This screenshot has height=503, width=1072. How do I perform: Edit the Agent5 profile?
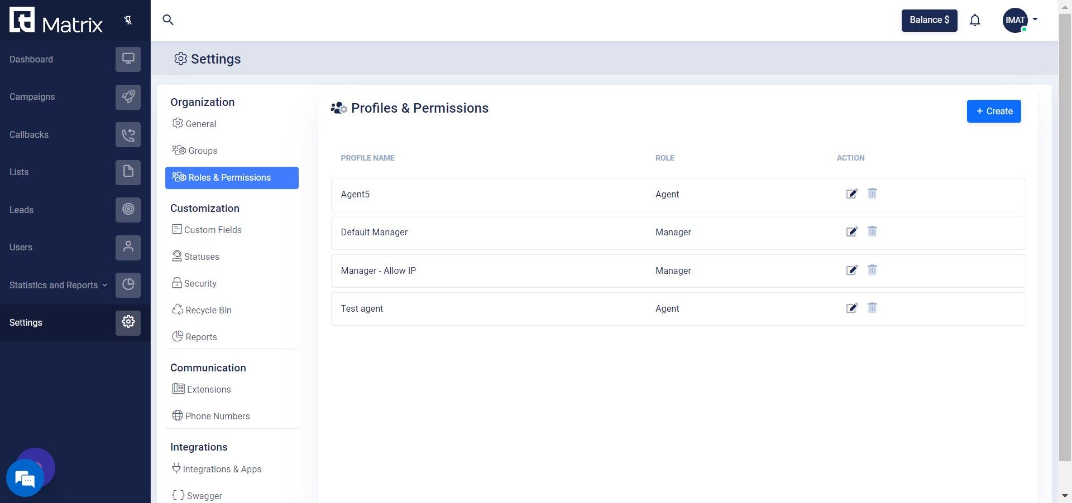pos(851,194)
